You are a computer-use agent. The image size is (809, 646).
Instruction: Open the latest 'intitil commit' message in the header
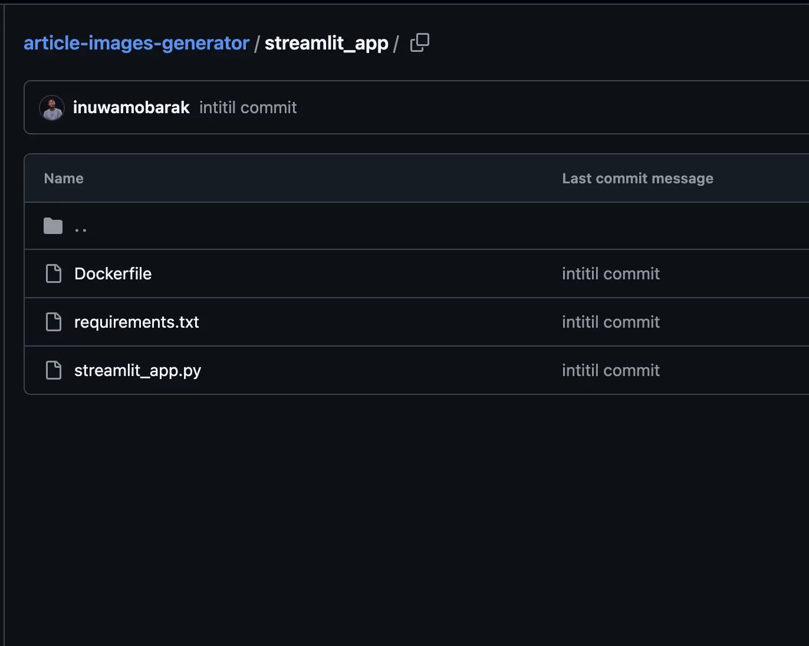(248, 107)
